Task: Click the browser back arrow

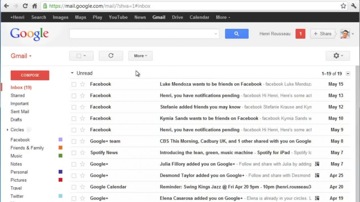Action: pyautogui.click(x=6, y=6)
